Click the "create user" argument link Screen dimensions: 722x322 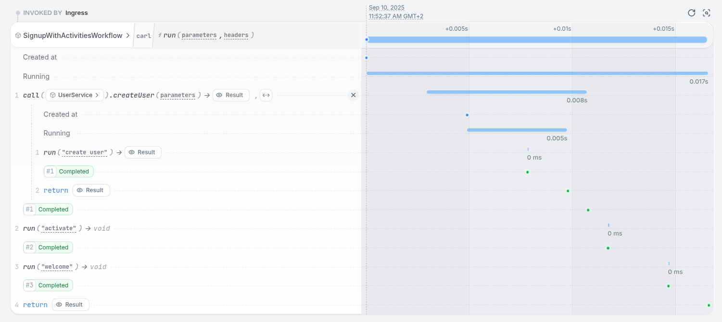(85, 152)
